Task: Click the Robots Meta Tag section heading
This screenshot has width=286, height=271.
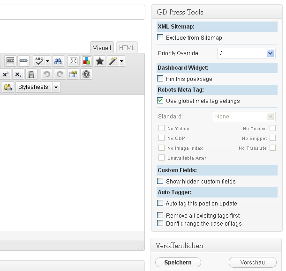Action: (x=217, y=90)
